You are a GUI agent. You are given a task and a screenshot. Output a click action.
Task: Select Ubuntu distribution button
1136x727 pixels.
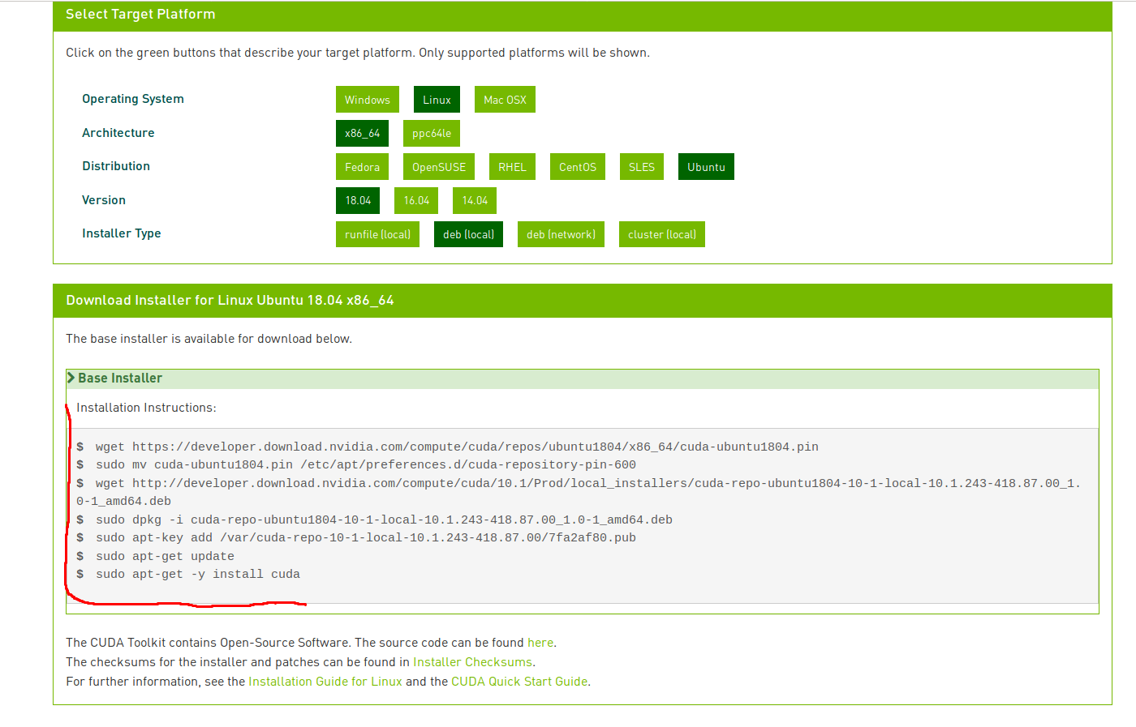pos(706,167)
